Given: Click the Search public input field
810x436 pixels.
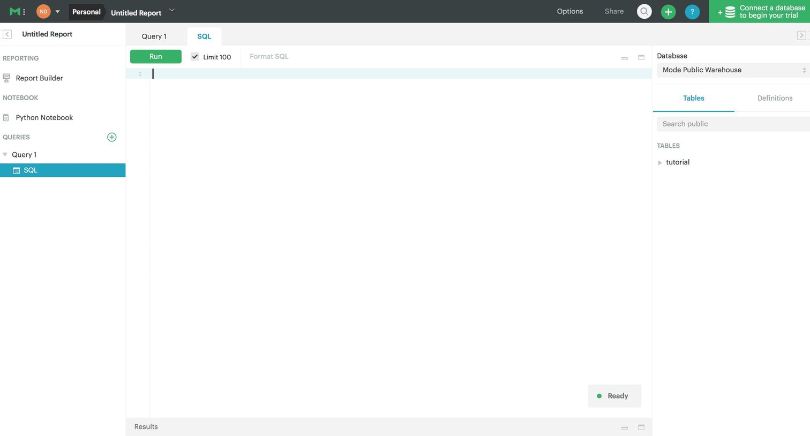Looking at the screenshot, I should click(733, 124).
